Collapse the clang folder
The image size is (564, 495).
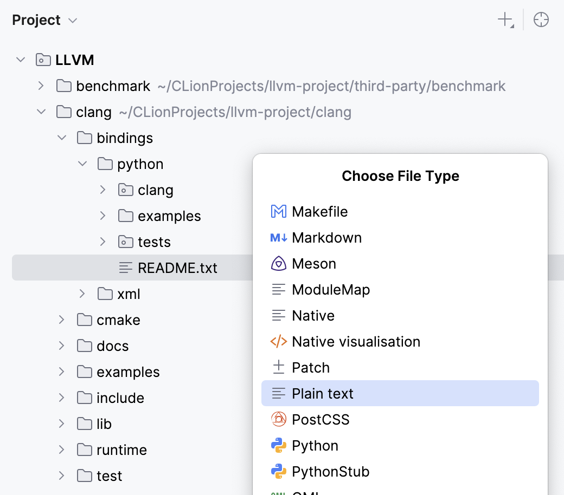click(x=41, y=112)
